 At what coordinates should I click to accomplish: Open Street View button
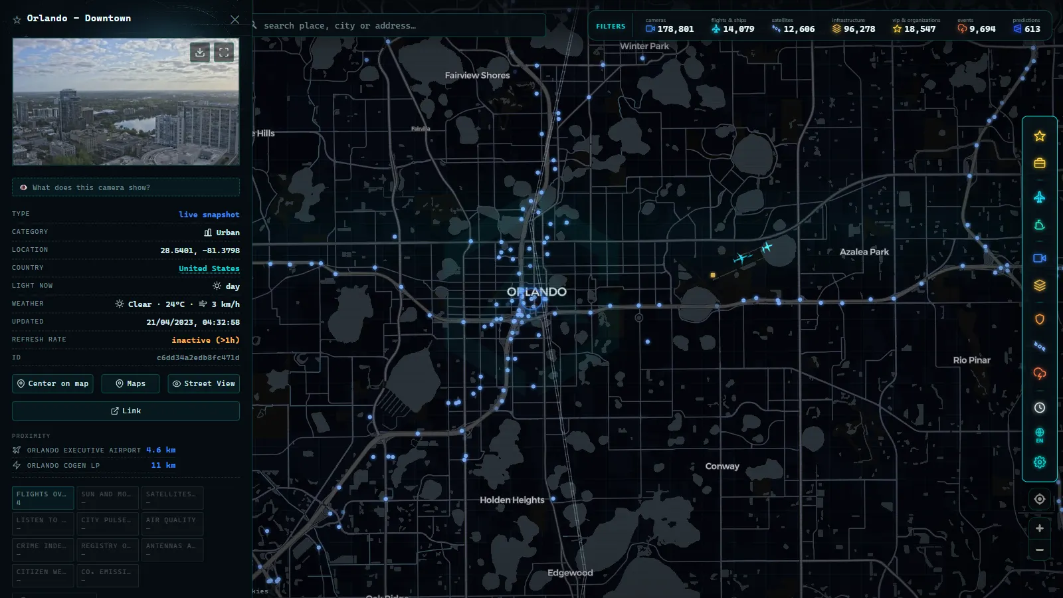click(203, 383)
